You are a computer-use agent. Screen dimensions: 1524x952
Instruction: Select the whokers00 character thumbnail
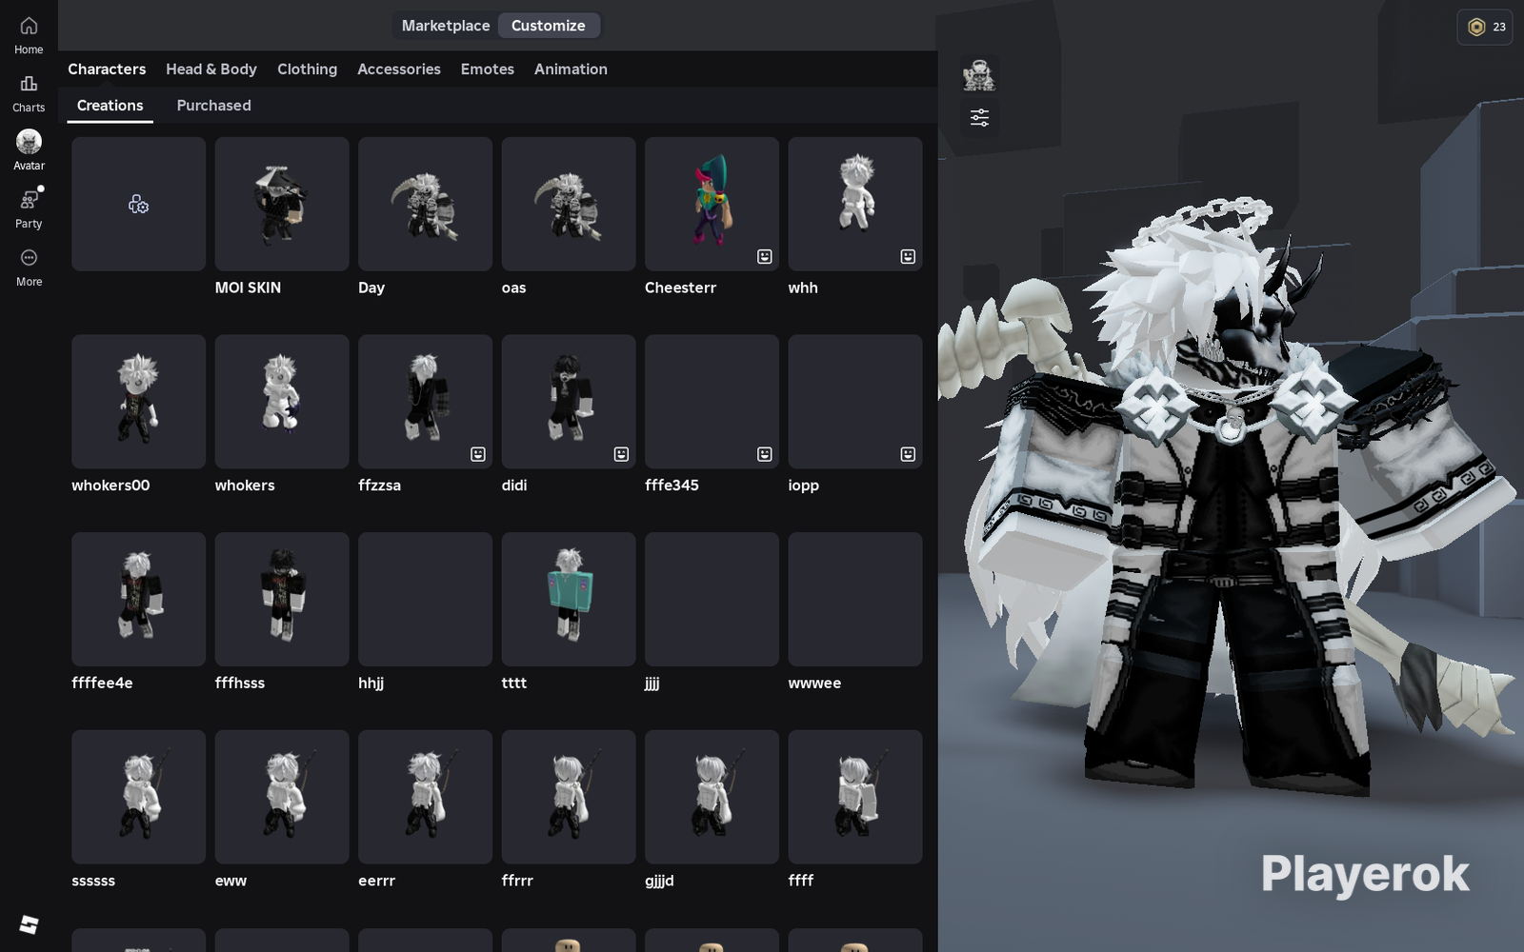click(x=138, y=402)
